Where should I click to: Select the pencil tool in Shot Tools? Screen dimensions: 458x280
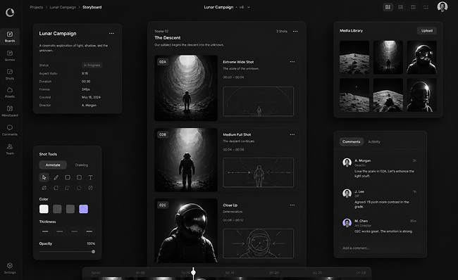coord(56,177)
